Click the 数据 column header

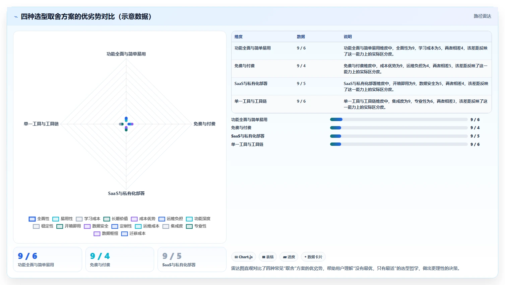[301, 37]
